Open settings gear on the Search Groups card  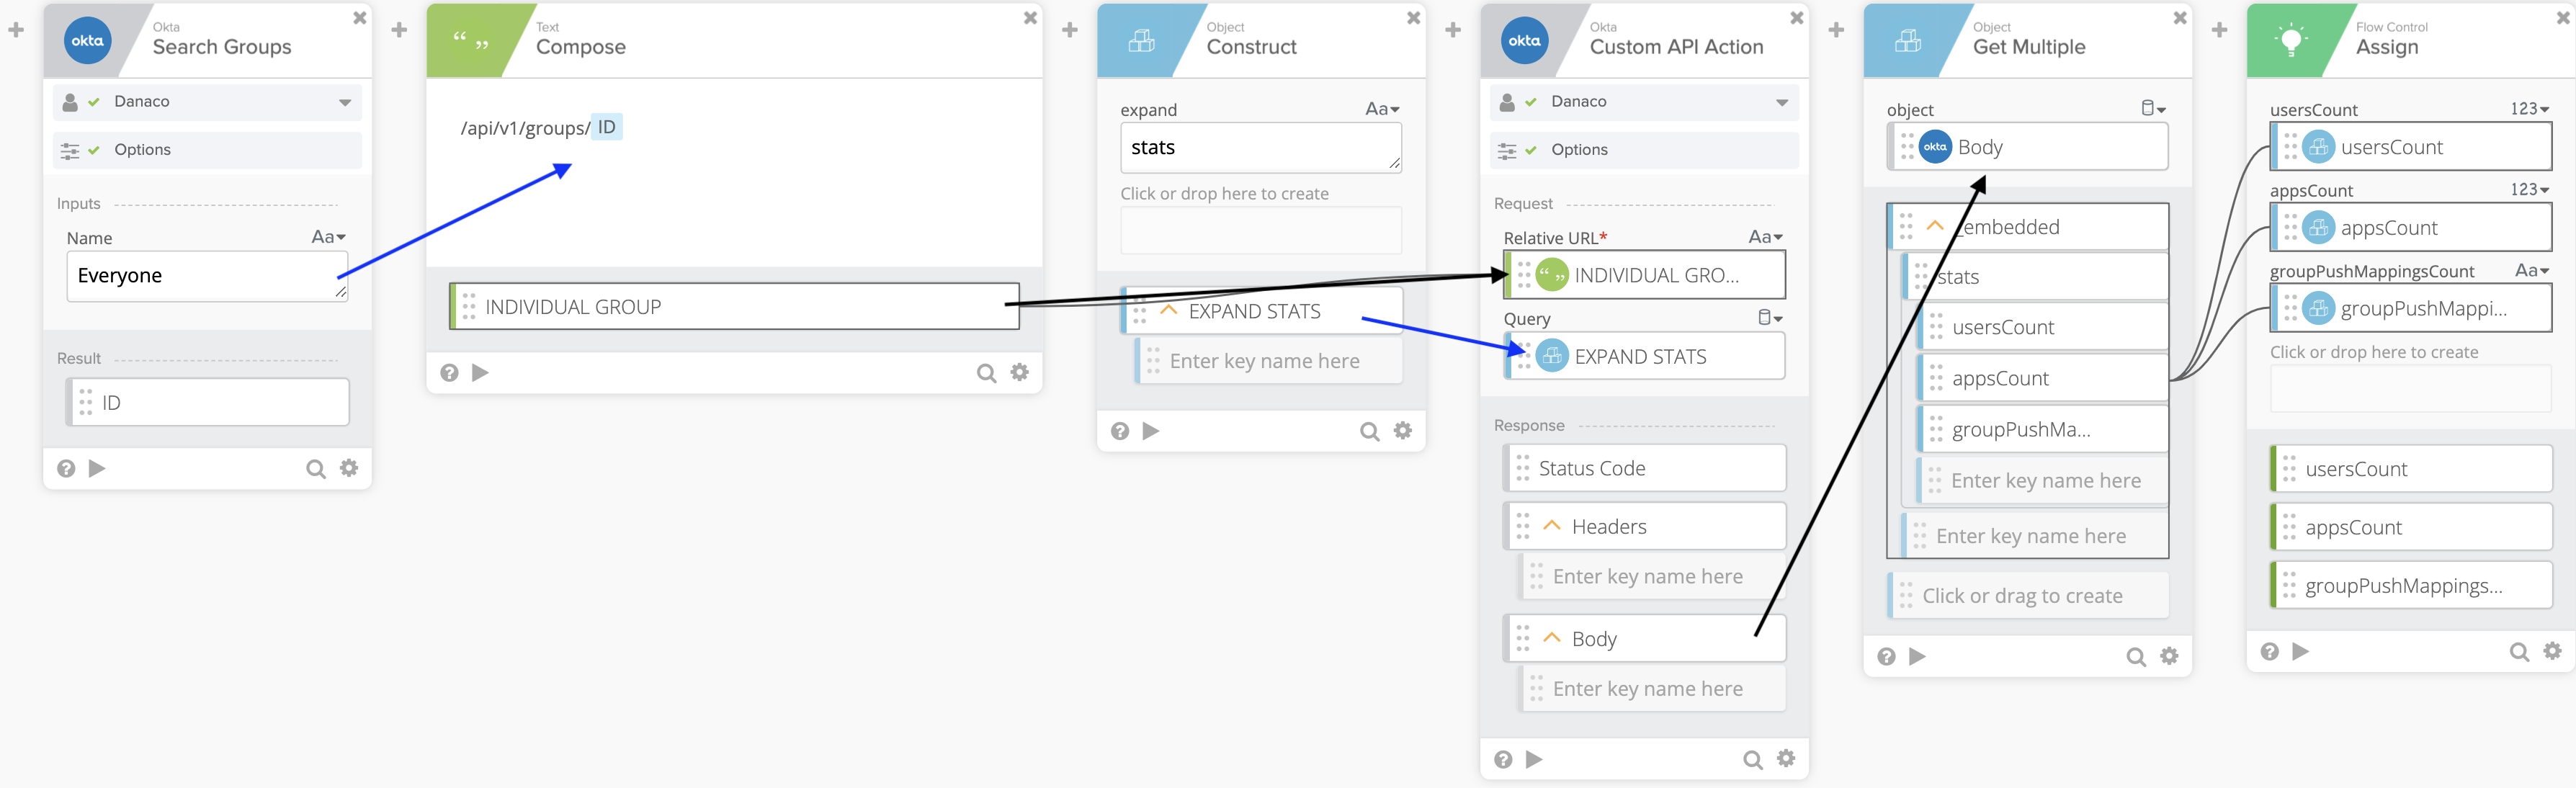pyautogui.click(x=349, y=467)
